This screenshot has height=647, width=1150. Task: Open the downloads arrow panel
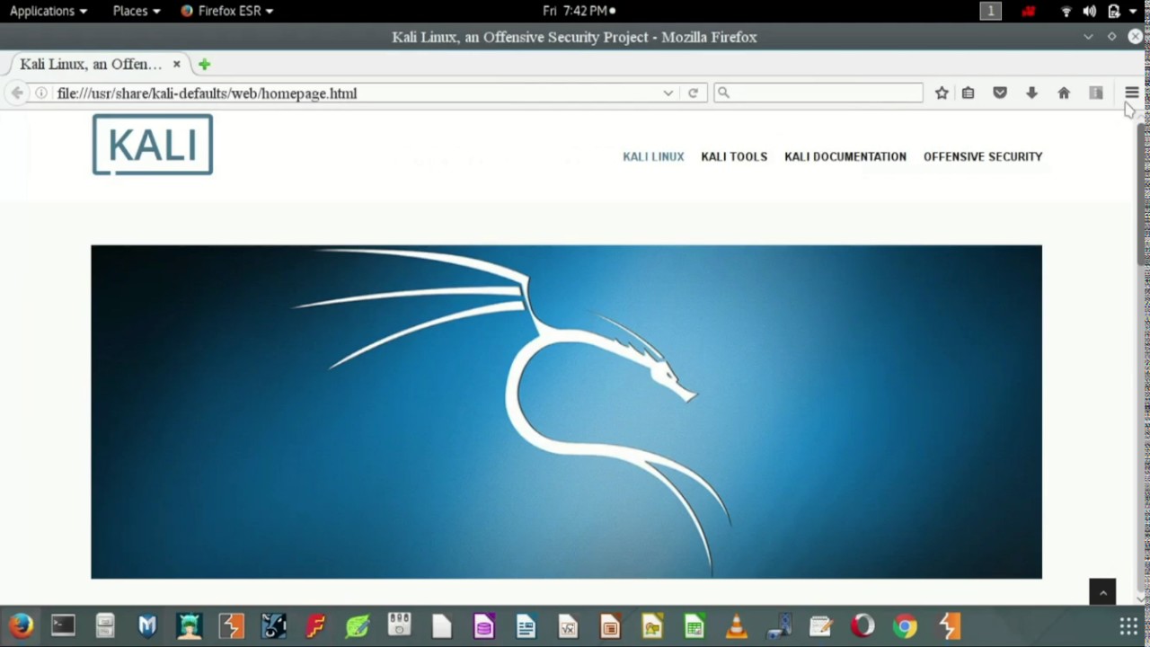point(1031,93)
